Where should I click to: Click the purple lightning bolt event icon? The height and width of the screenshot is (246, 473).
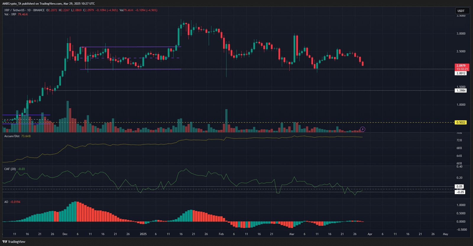[x=362, y=129]
